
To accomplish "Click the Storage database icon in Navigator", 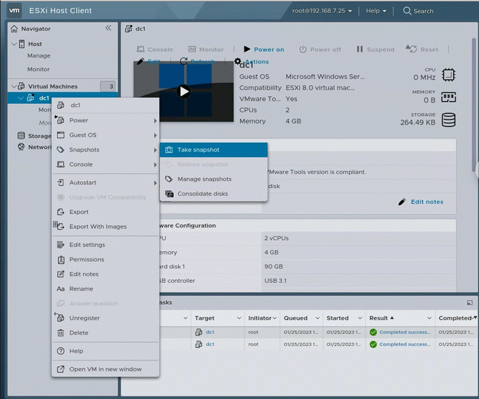I will [21, 136].
